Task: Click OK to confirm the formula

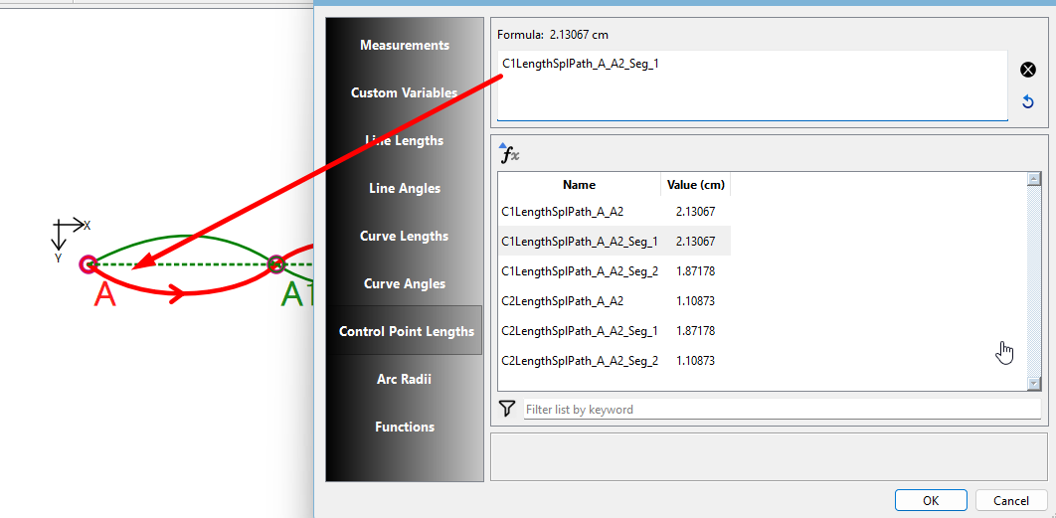Action: pos(931,500)
